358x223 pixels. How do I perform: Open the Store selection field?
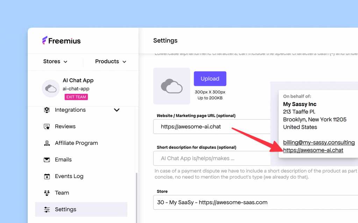coord(245,202)
